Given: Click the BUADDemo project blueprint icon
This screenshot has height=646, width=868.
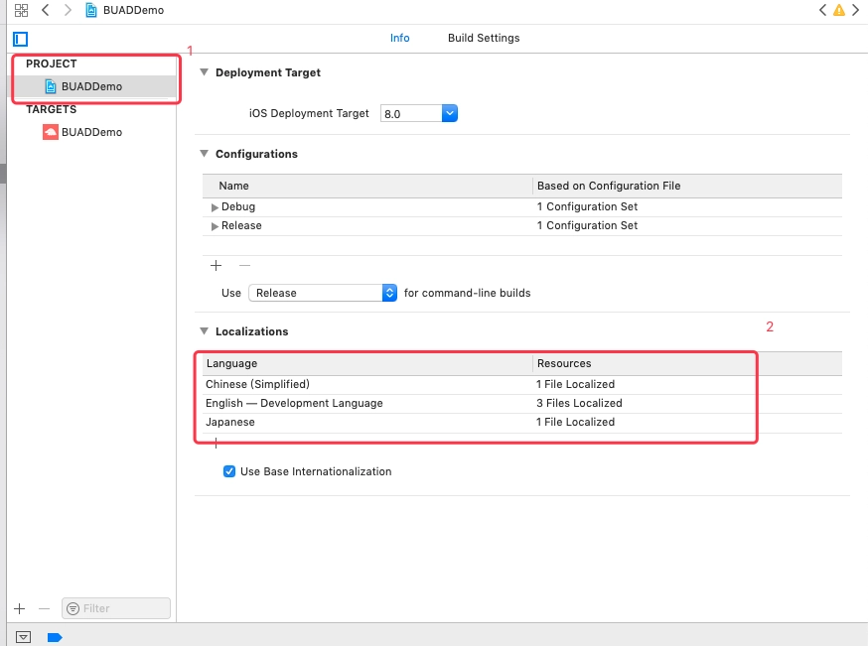Looking at the screenshot, I should (51, 86).
